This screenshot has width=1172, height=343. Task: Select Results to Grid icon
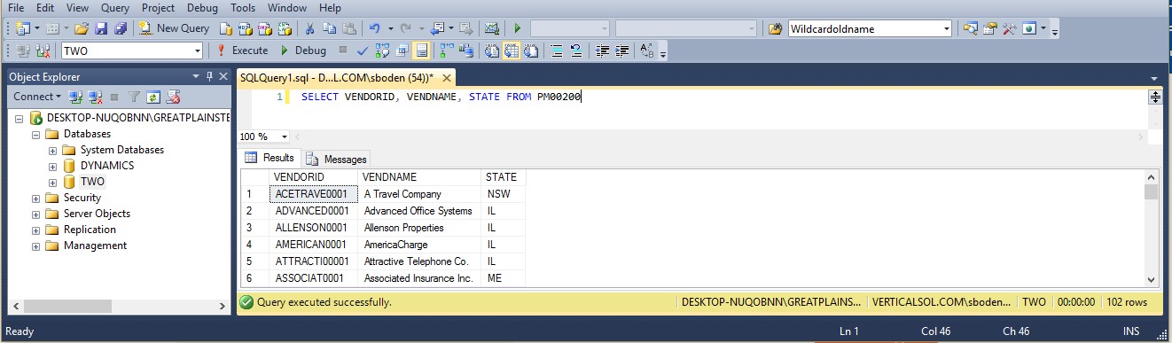pyautogui.click(x=512, y=51)
